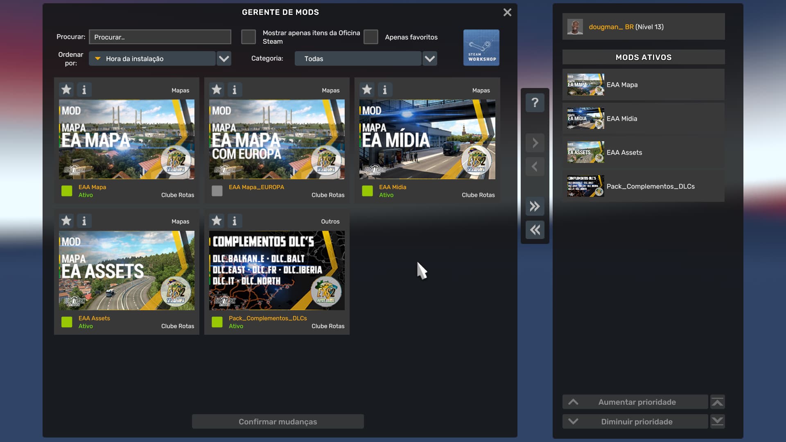This screenshot has height=442, width=786.
Task: Star the EAA Mapa_EUROPA mod
Action: (217, 90)
